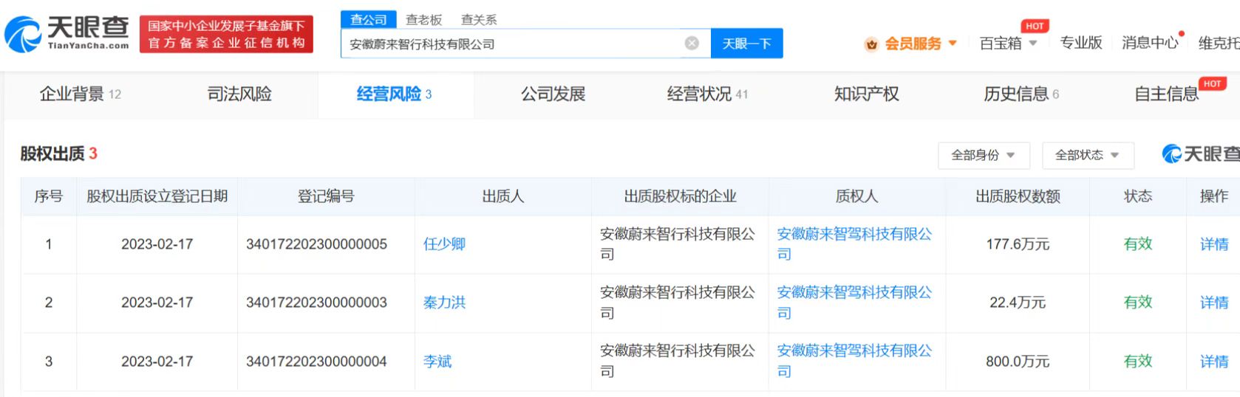This screenshot has width=1240, height=397.
Task: Switch to 司法风险 tab
Action: point(239,94)
